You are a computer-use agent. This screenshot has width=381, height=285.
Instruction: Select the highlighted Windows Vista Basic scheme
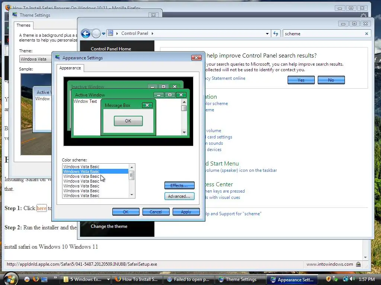[96, 171]
